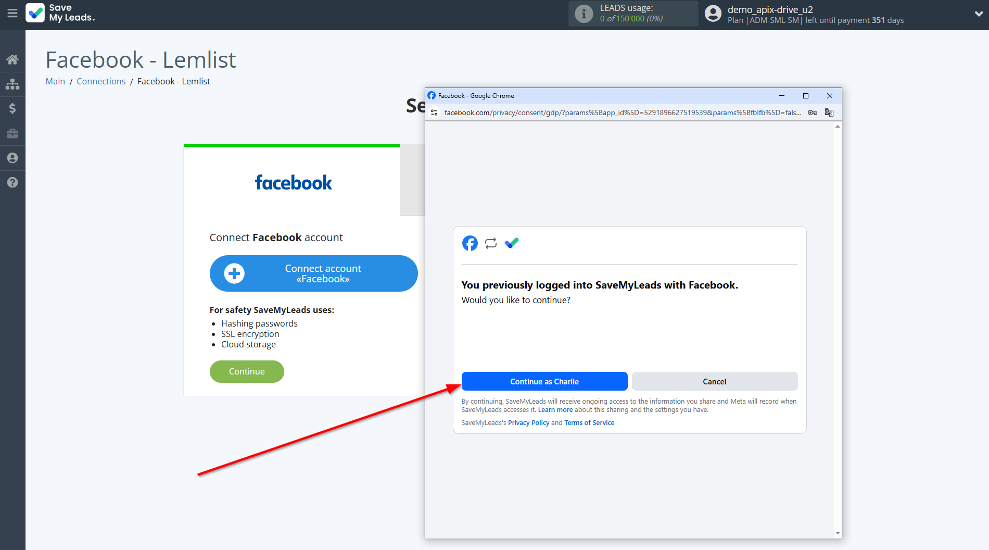Open the saved passwords key icon

pos(812,113)
